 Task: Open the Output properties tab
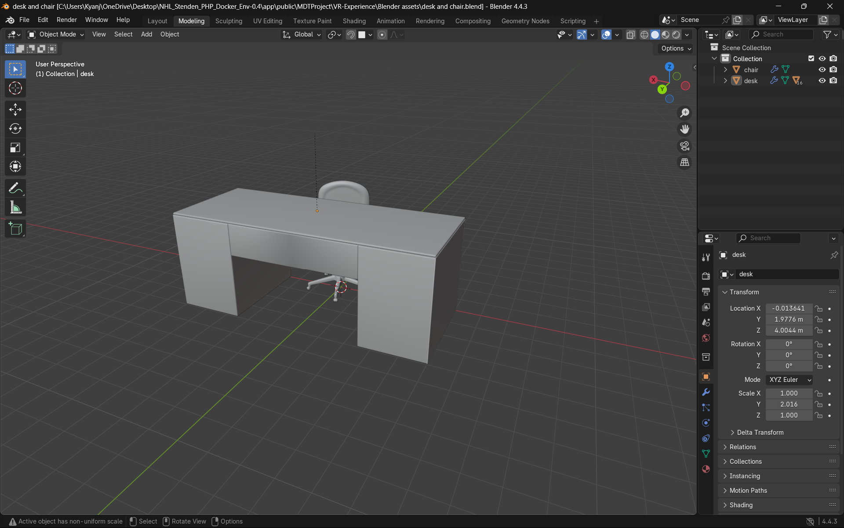pyautogui.click(x=706, y=291)
